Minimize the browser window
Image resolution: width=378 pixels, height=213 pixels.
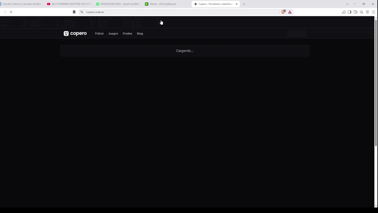click(354, 4)
